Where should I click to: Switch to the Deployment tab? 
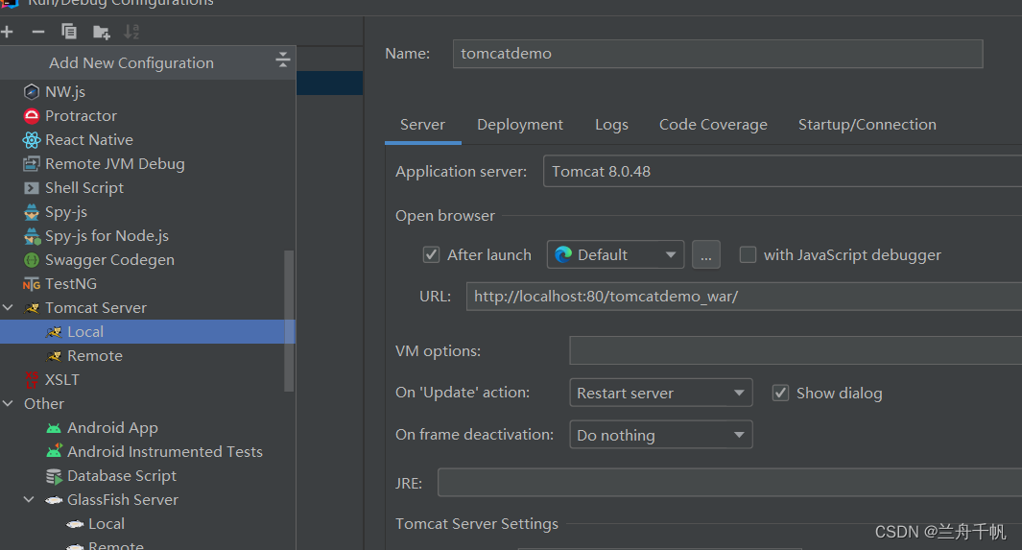click(520, 125)
